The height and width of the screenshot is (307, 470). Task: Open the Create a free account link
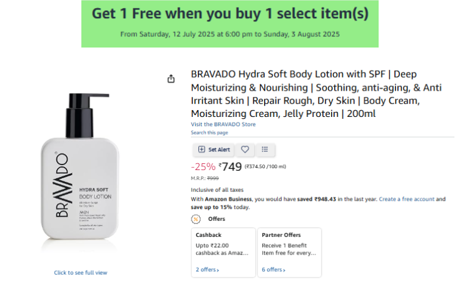[x=406, y=199]
